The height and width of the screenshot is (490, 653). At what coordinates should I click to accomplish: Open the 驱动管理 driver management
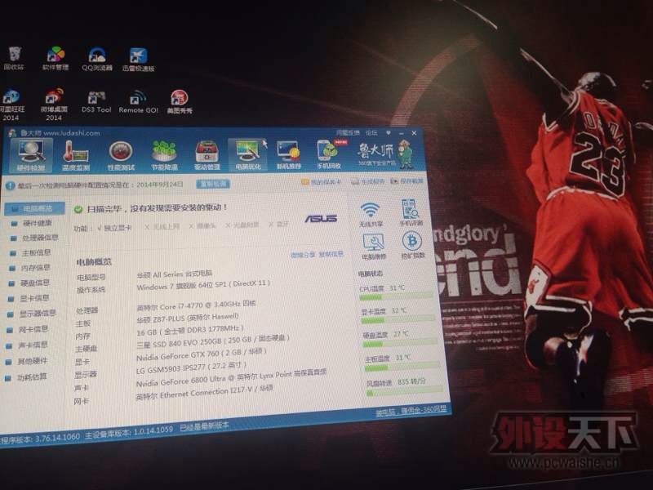point(207,155)
